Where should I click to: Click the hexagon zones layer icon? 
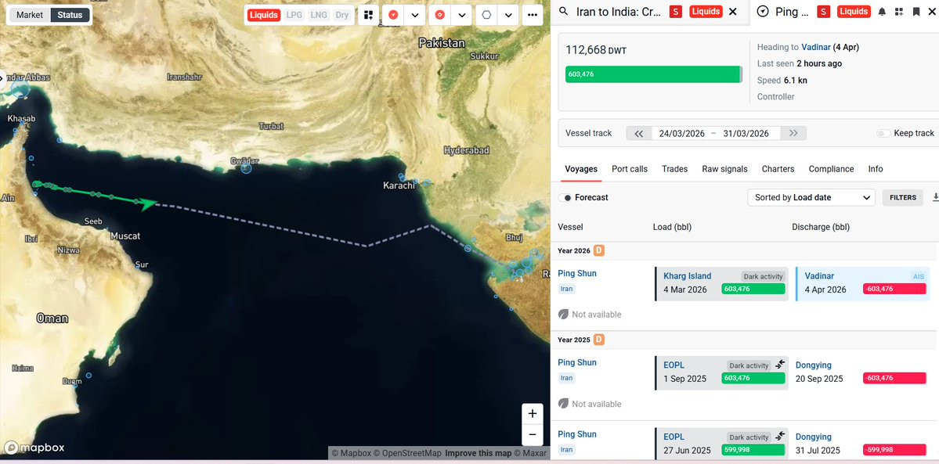[486, 15]
